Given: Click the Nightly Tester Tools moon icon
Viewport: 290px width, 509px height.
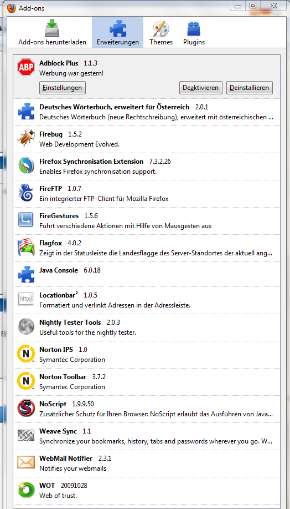Looking at the screenshot, I should click(26, 326).
